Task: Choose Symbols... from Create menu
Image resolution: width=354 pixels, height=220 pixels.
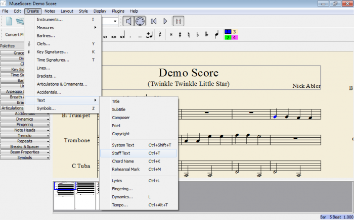Action: (63, 108)
